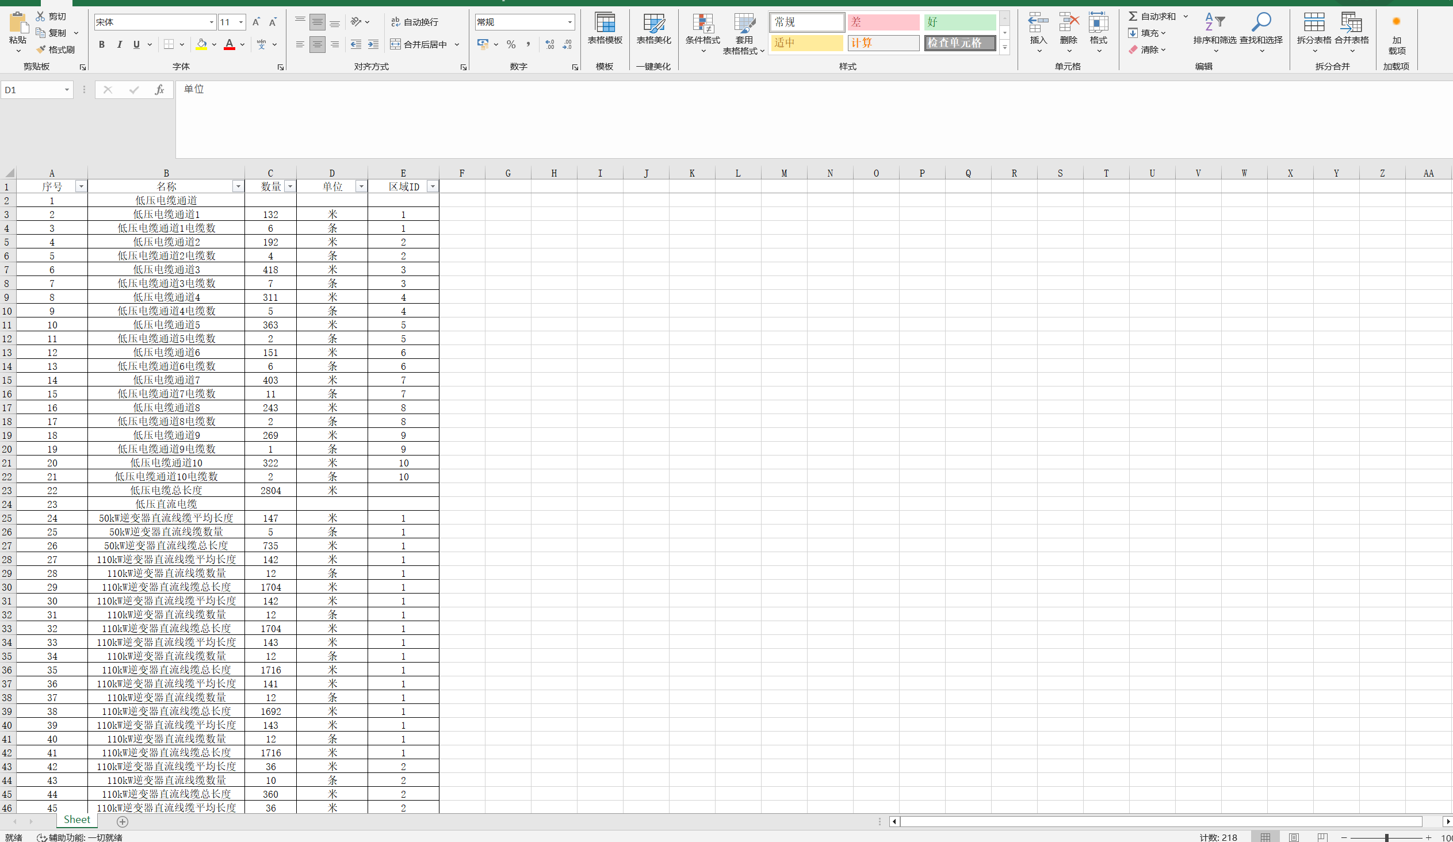Toggle middle vertical alignment

coord(317,22)
